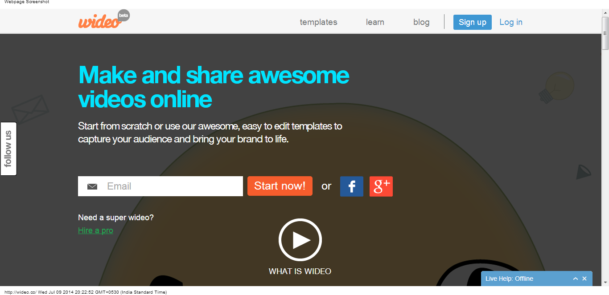The width and height of the screenshot is (609, 295).
Task: Click the Sign up button
Action: pyautogui.click(x=473, y=22)
